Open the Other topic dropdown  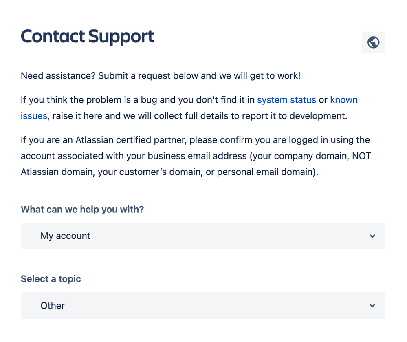(x=203, y=305)
